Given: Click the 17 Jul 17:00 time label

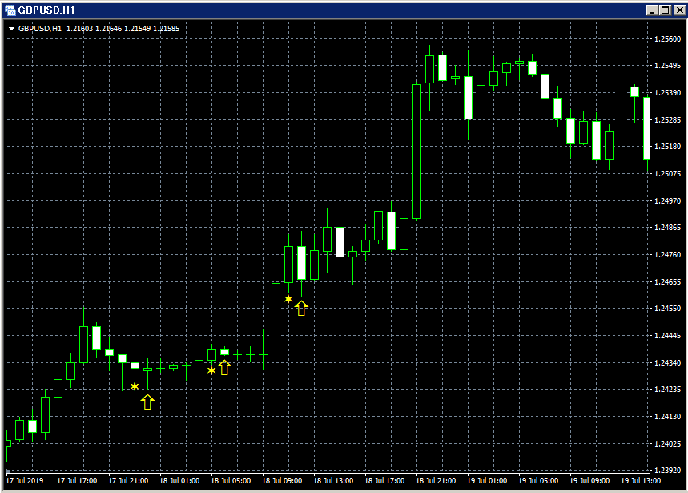Looking at the screenshot, I should click(77, 481).
